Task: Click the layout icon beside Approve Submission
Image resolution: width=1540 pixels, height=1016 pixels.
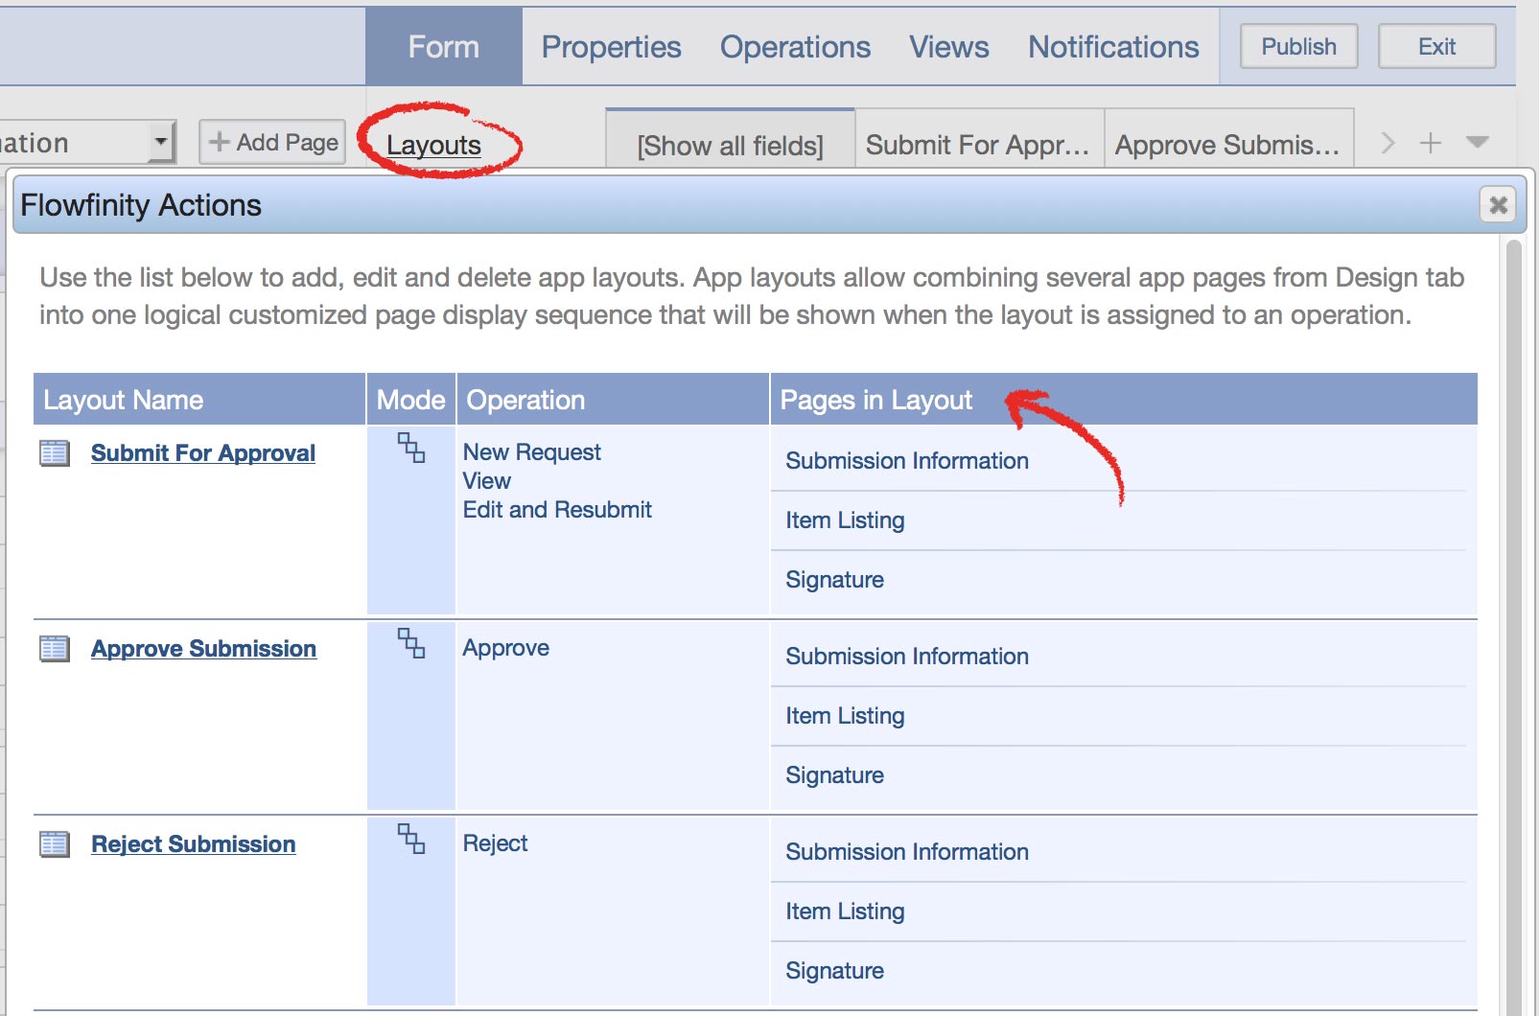Action: pyautogui.click(x=55, y=649)
